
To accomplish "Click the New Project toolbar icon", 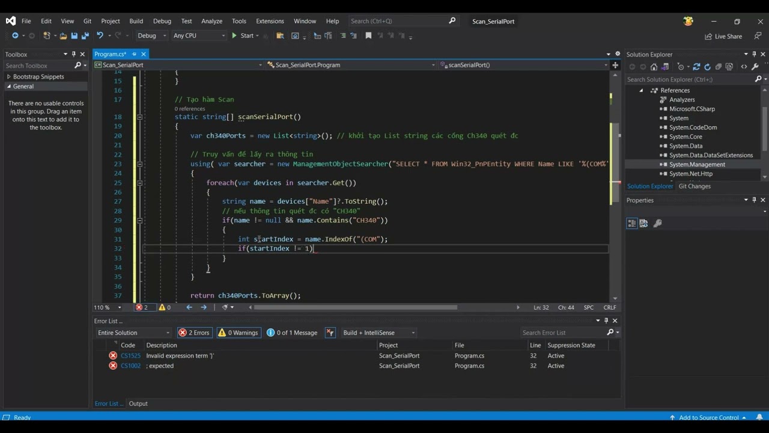I will point(47,36).
